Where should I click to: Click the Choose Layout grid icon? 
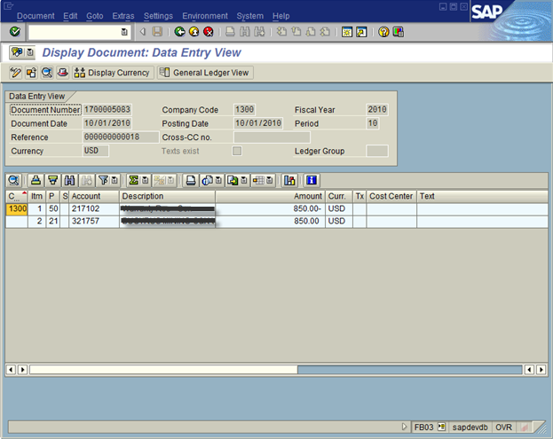(258, 181)
